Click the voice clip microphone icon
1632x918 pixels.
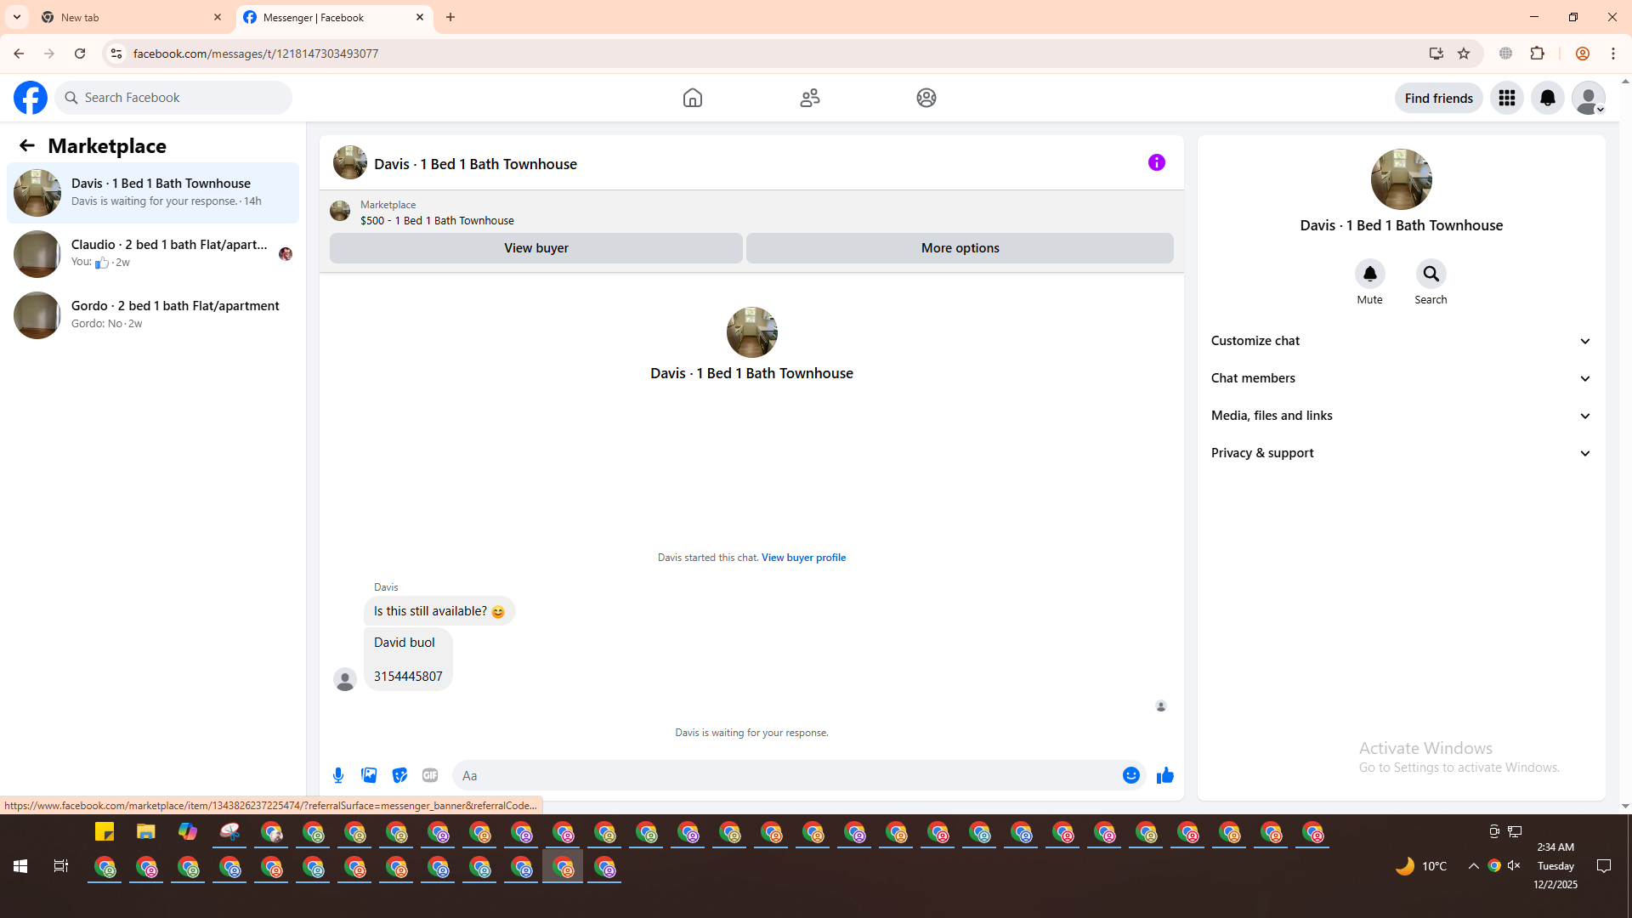pos(338,775)
